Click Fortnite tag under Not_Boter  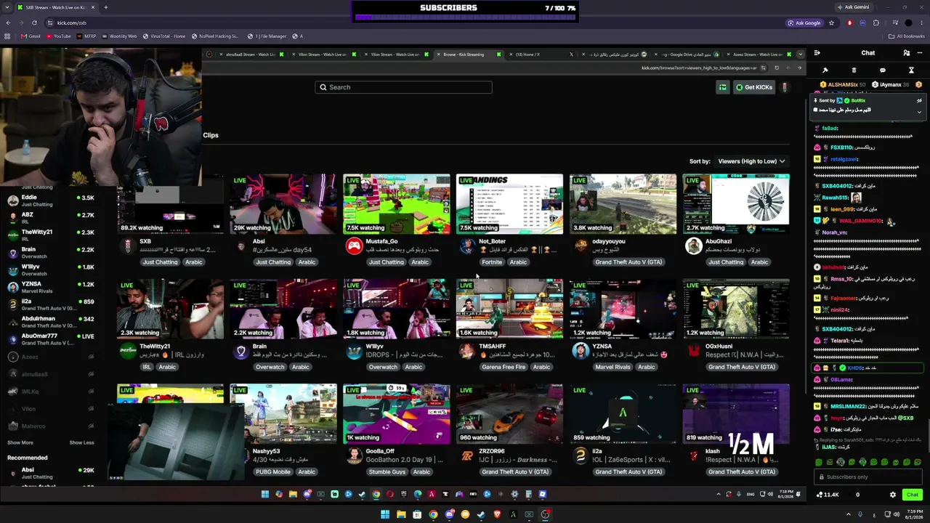pyautogui.click(x=492, y=262)
